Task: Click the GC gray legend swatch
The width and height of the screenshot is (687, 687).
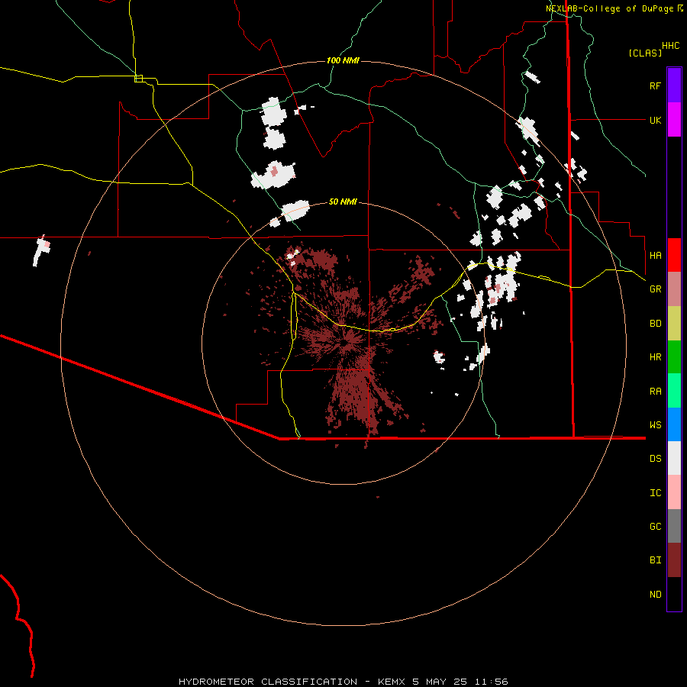Action: tap(674, 526)
